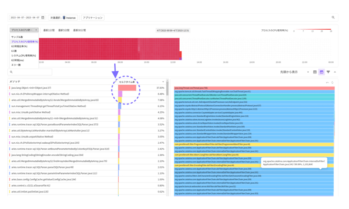Select サンプル数 from the metric list

pyautogui.click(x=17, y=37)
